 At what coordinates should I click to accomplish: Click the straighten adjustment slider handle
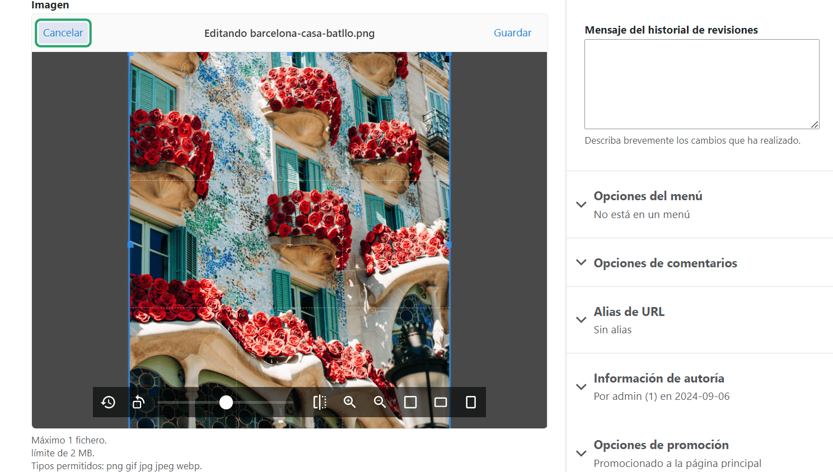pos(226,402)
